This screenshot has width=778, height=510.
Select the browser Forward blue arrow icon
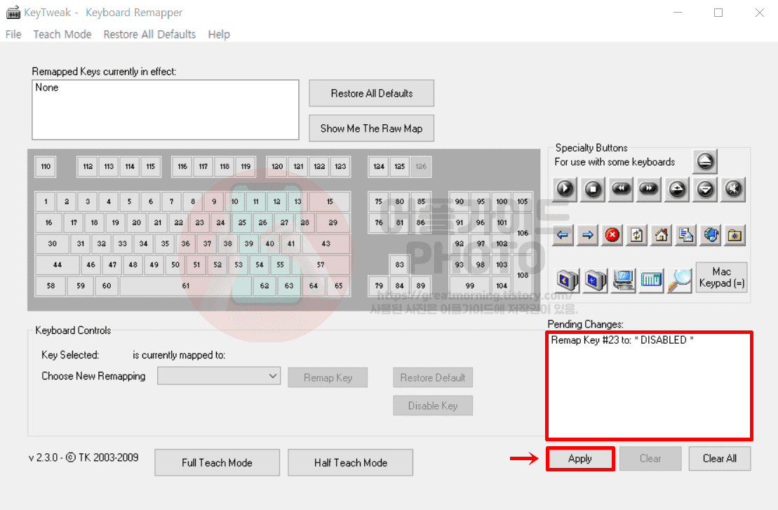[x=587, y=235]
